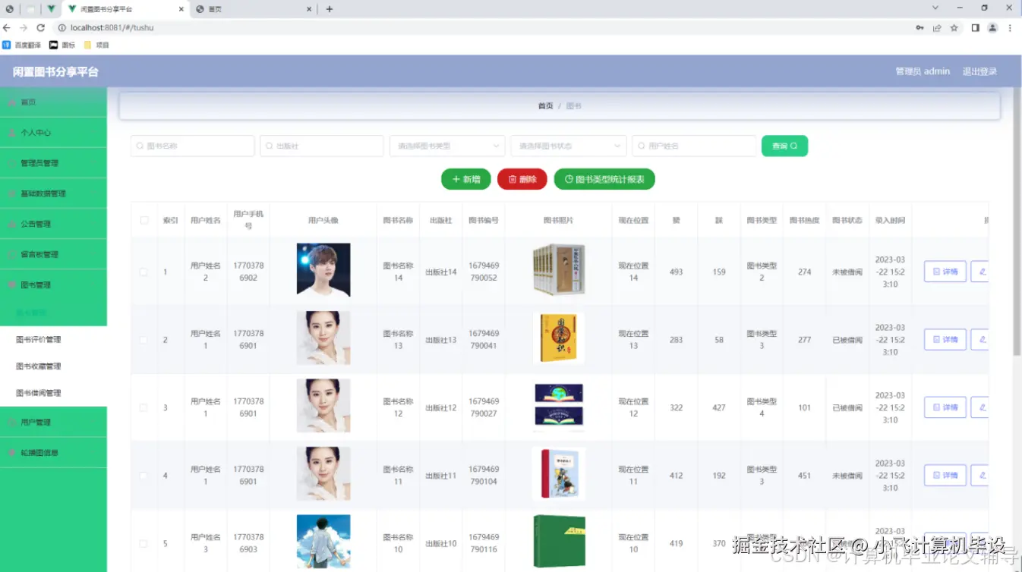
Task: Click the 个人中心 sidebar person icon
Action: click(x=11, y=133)
